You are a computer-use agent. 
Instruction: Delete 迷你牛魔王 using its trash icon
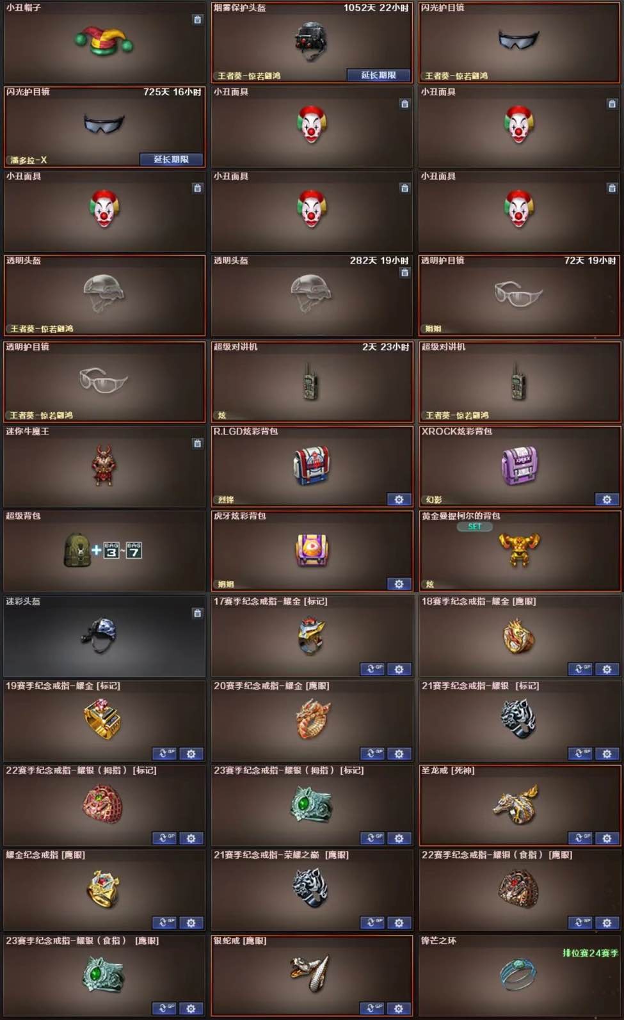tap(197, 443)
